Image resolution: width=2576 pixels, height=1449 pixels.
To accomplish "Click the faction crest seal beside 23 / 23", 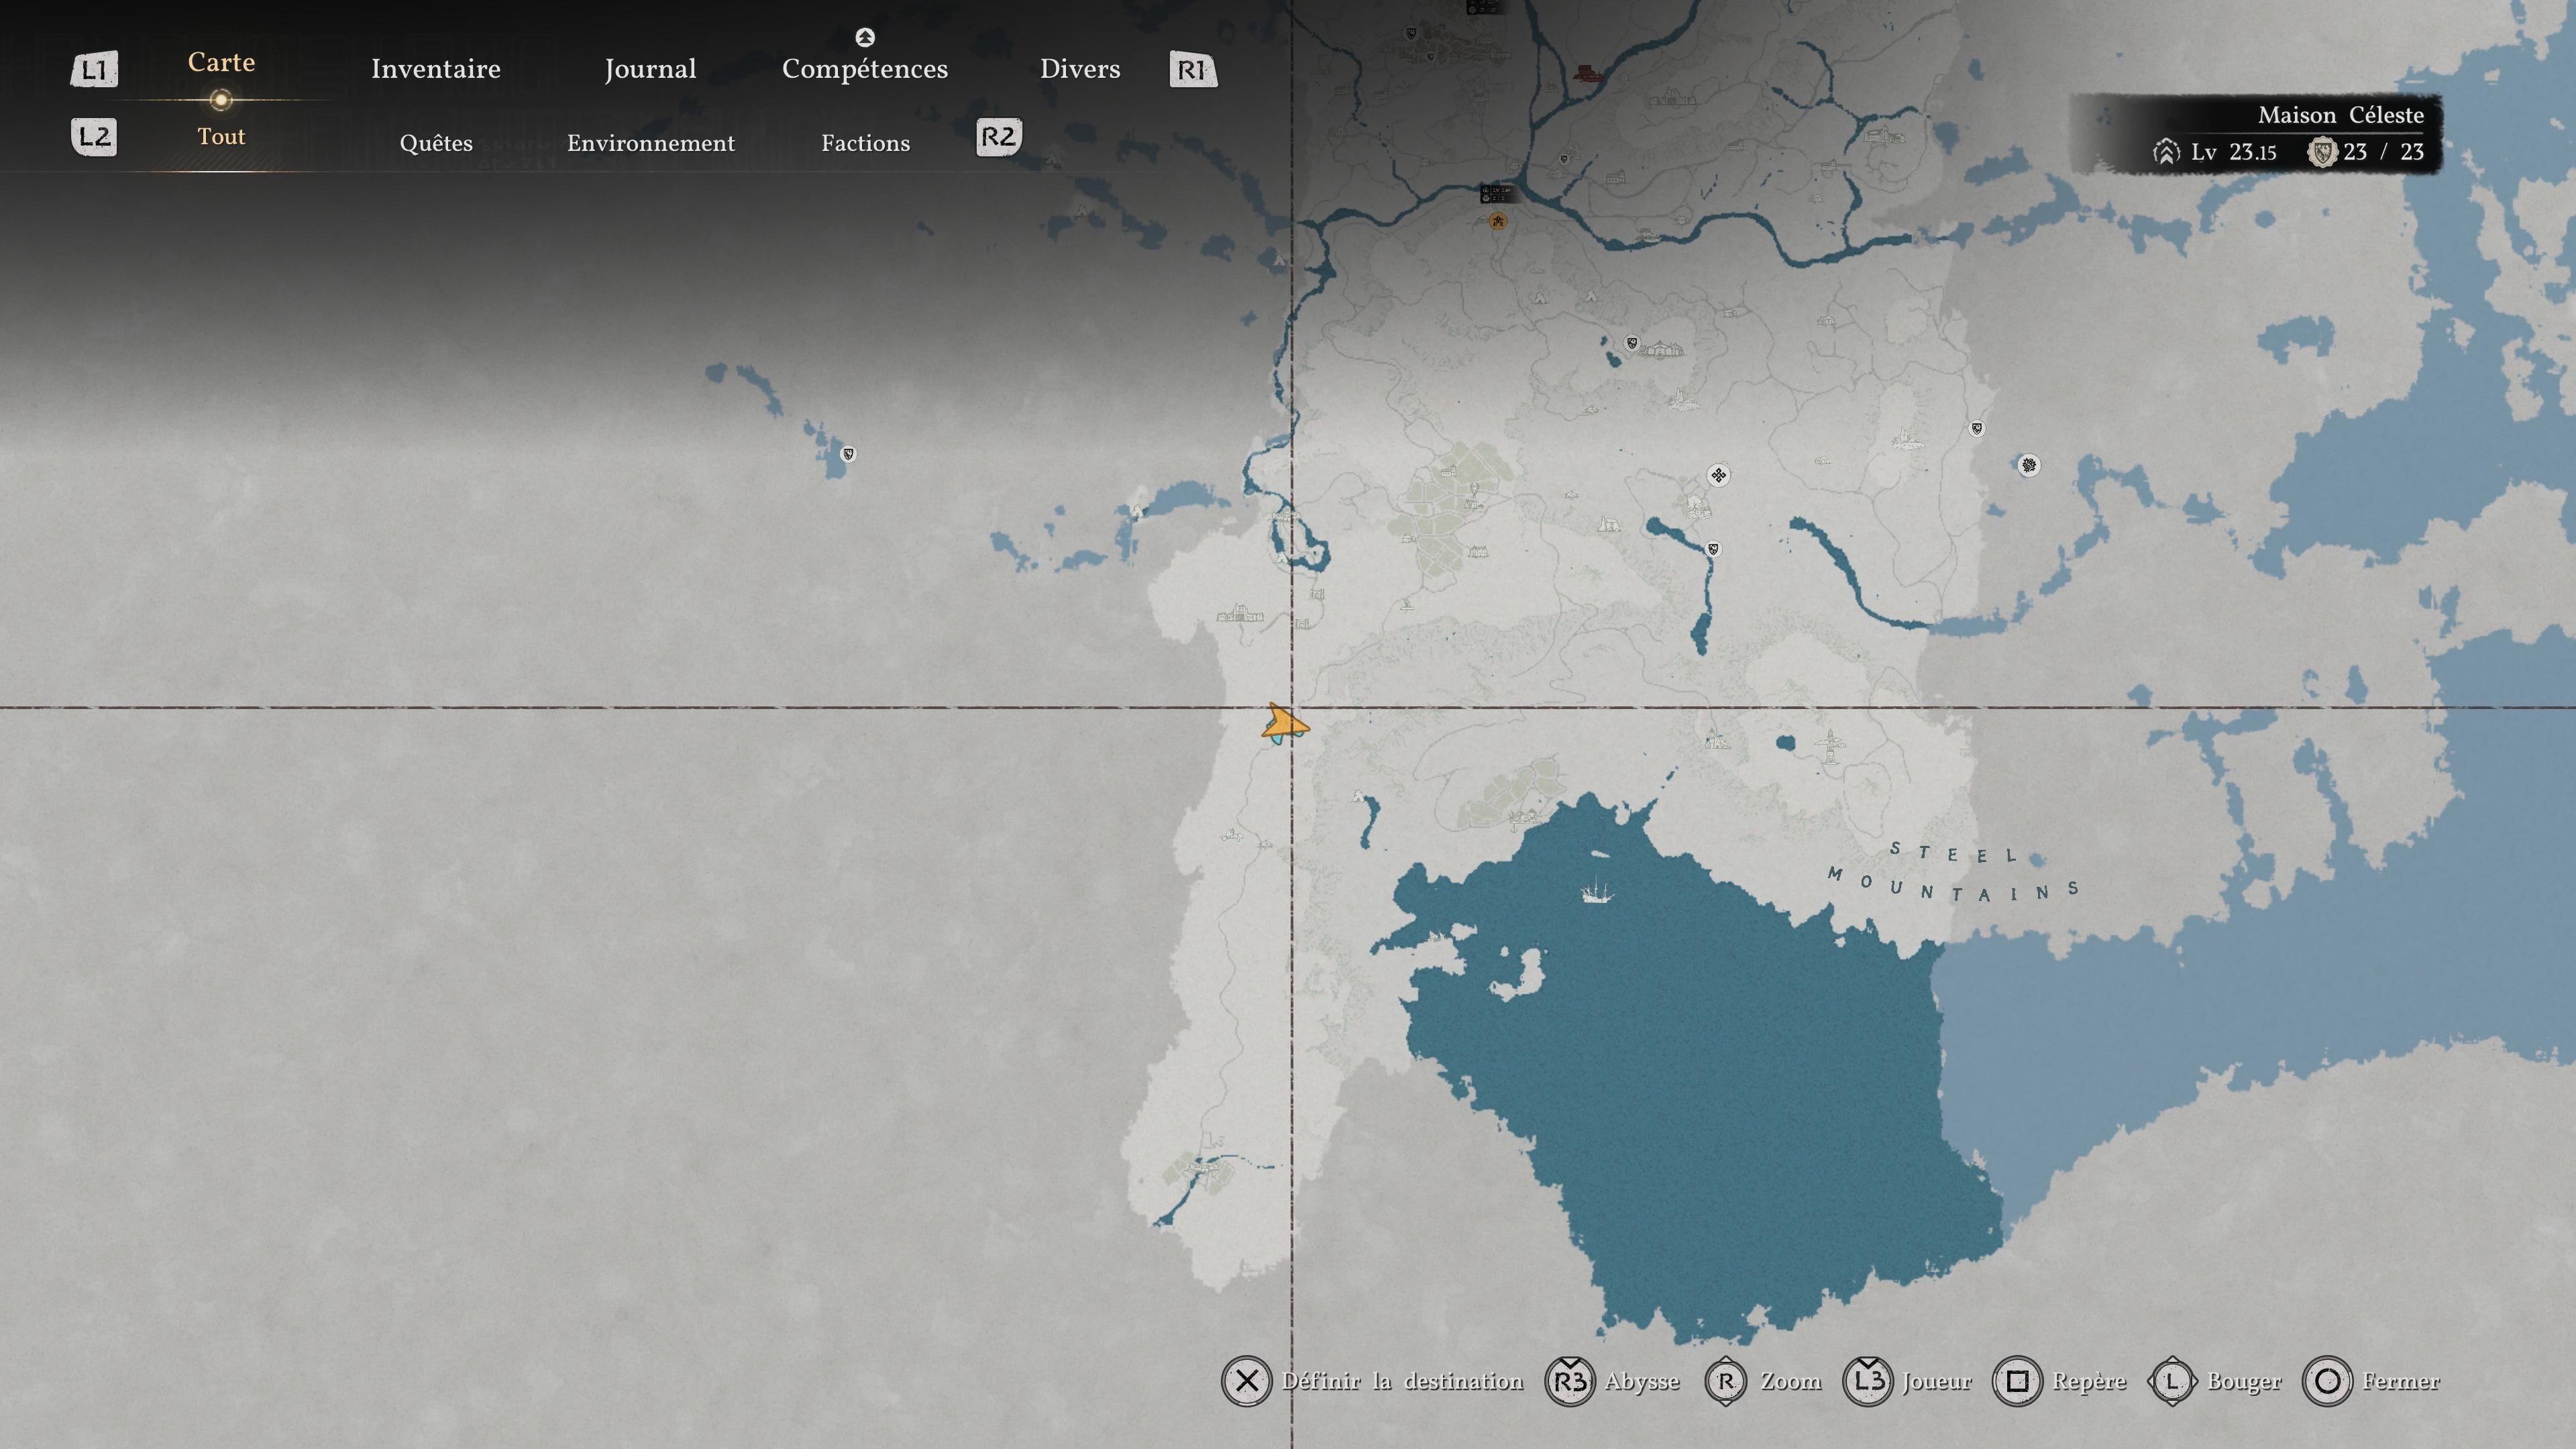I will [x=2322, y=152].
